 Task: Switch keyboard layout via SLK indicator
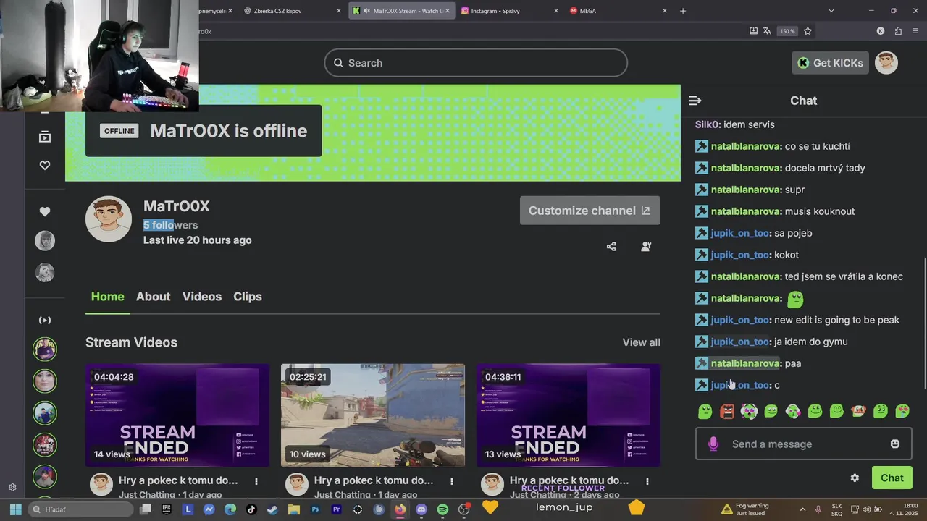click(x=836, y=509)
